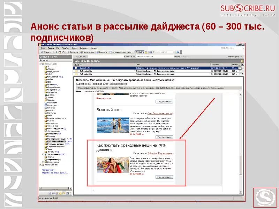
Task: Open the Нежелательная почта junk folder icon
Action: point(46,118)
